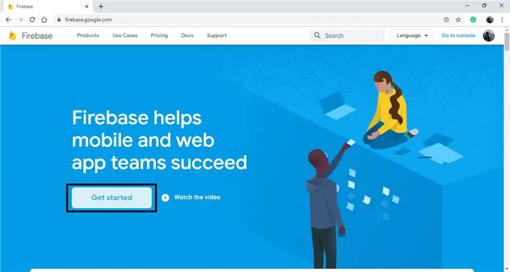Open the Grammarly extension icon
510x272 pixels.
[473, 20]
